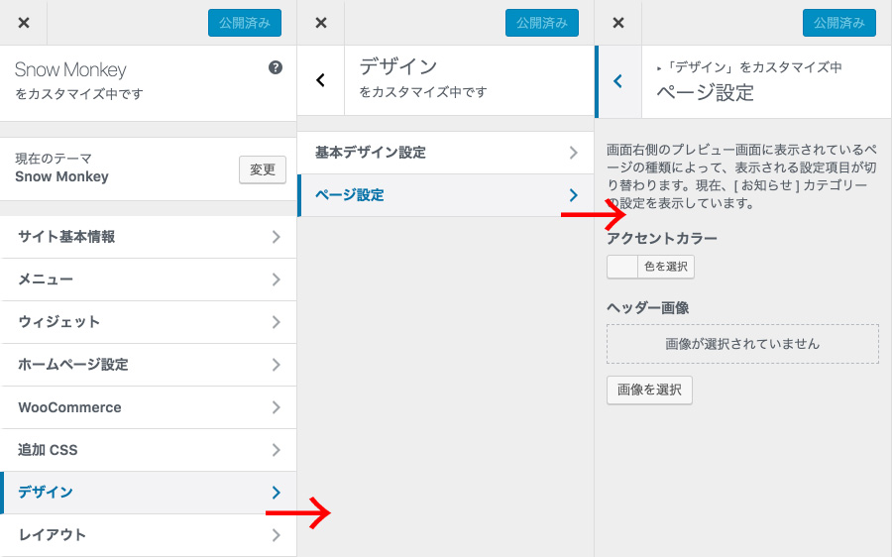Open the メニュー section
Viewport: 892px width, 557px height.
click(149, 279)
